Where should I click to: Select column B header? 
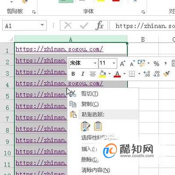click(x=143, y=39)
